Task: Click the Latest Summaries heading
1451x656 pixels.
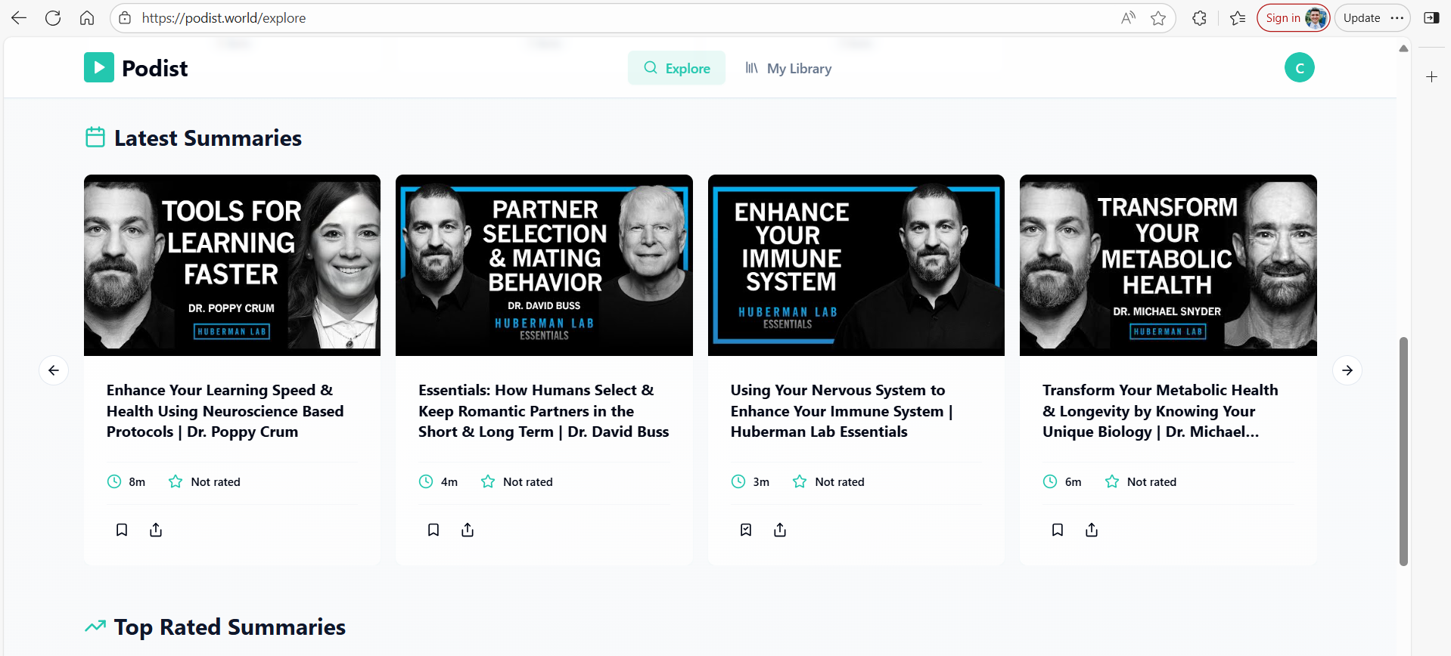Action: pyautogui.click(x=208, y=138)
